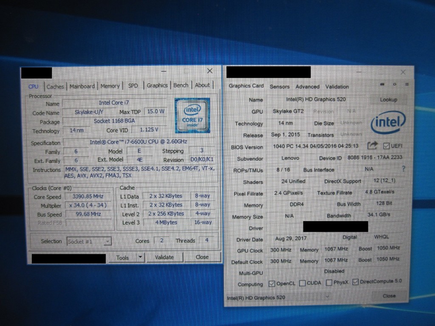Click the Revision value D0/K0/K1
Viewport: 435px width, 326px height.
202,160
